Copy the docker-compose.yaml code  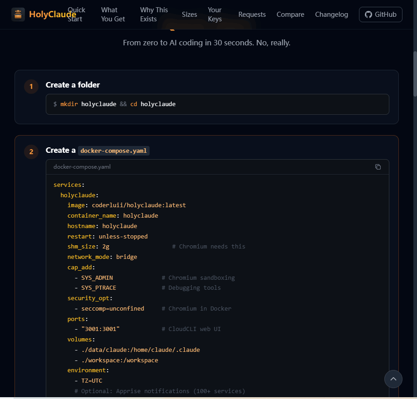point(378,167)
